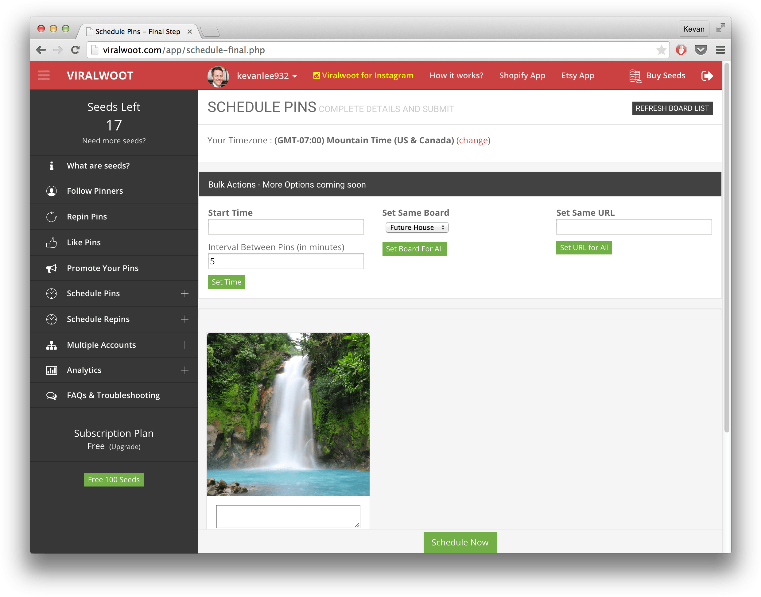The height and width of the screenshot is (597, 761).
Task: Click the waterfall pin thumbnail
Action: [x=288, y=414]
